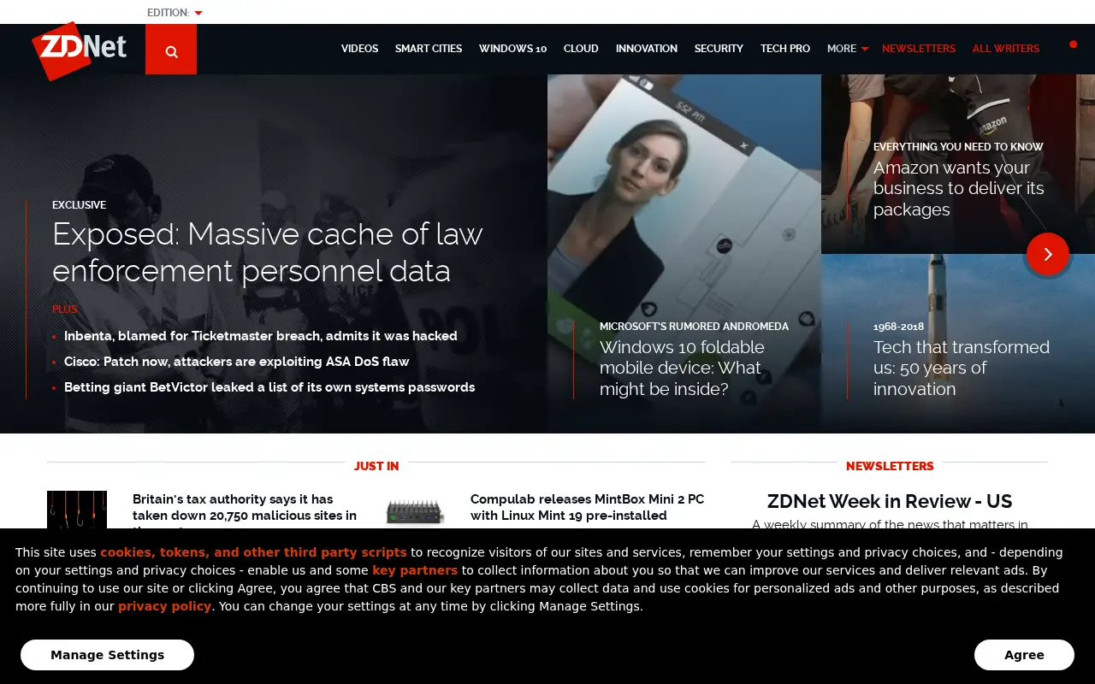Open BetVictor passwords leak article
Image resolution: width=1095 pixels, height=684 pixels.
point(269,387)
